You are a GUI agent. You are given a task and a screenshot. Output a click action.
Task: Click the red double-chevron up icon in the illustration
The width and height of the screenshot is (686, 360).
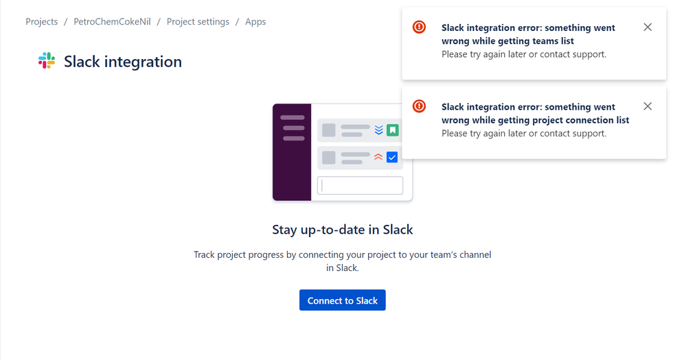[x=378, y=157]
